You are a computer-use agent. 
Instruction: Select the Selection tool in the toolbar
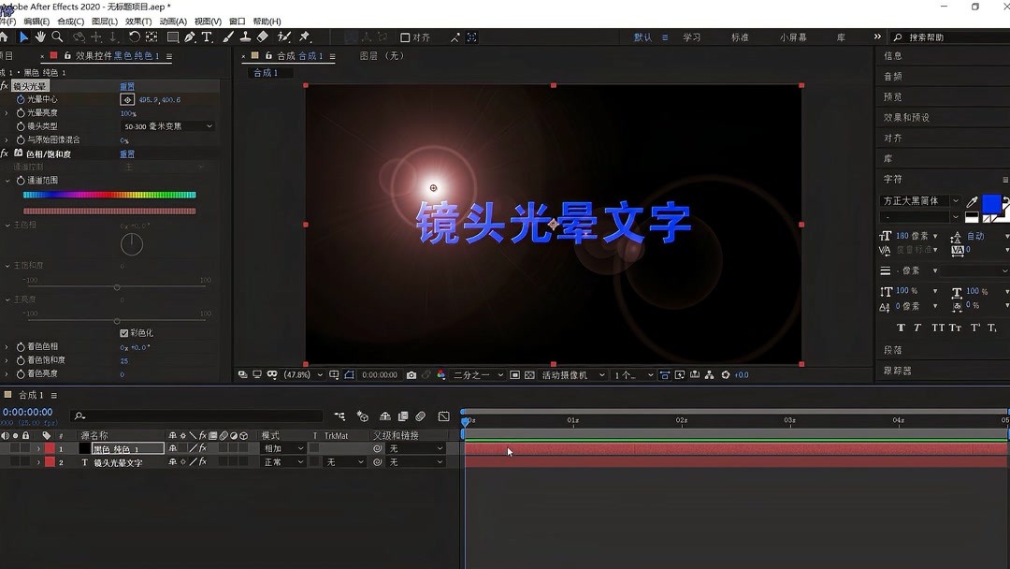tap(23, 37)
